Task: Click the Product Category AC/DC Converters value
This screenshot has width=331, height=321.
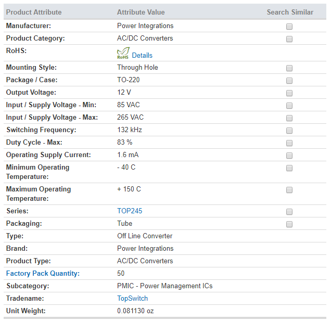Action: [145, 38]
